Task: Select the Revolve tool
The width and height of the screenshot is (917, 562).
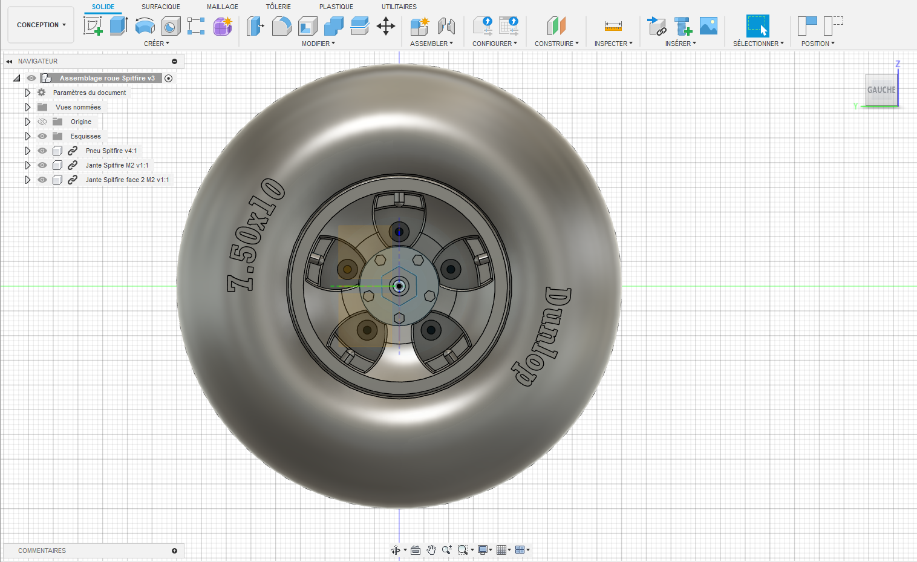Action: pos(145,26)
